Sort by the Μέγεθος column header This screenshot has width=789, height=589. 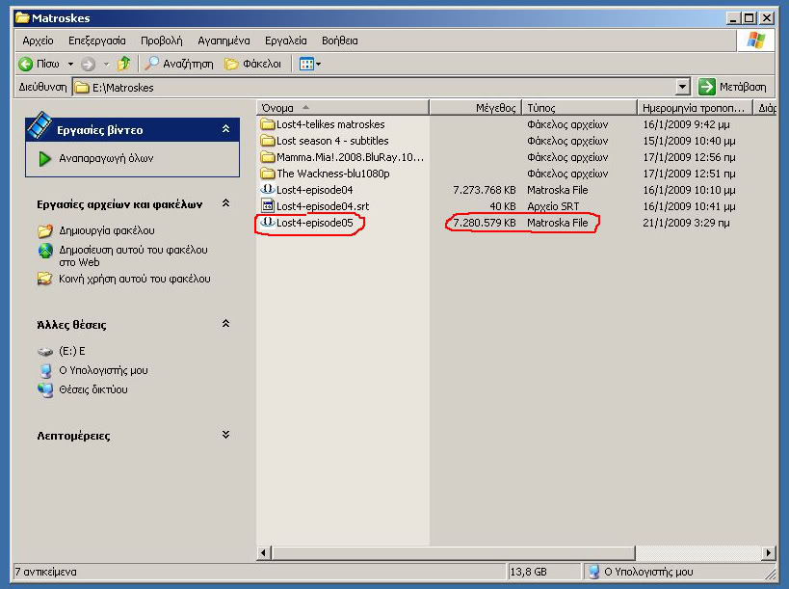point(476,108)
